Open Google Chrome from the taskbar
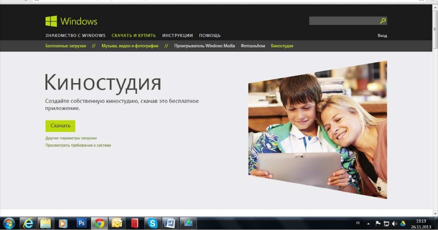 click(x=99, y=223)
